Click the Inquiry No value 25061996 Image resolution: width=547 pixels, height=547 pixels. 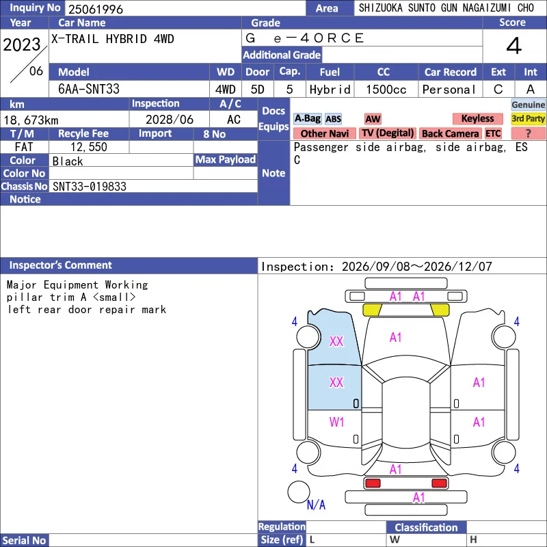point(96,9)
